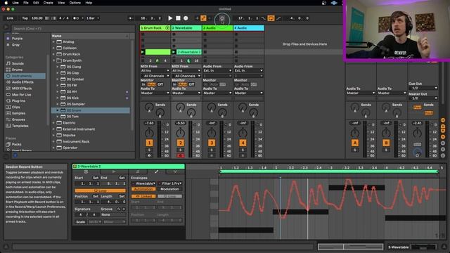Select MIDI Effects category in browser

(22, 89)
